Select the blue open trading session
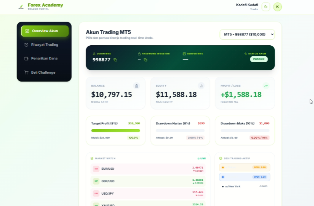This screenshot has width=314, height=206. (x=244, y=177)
